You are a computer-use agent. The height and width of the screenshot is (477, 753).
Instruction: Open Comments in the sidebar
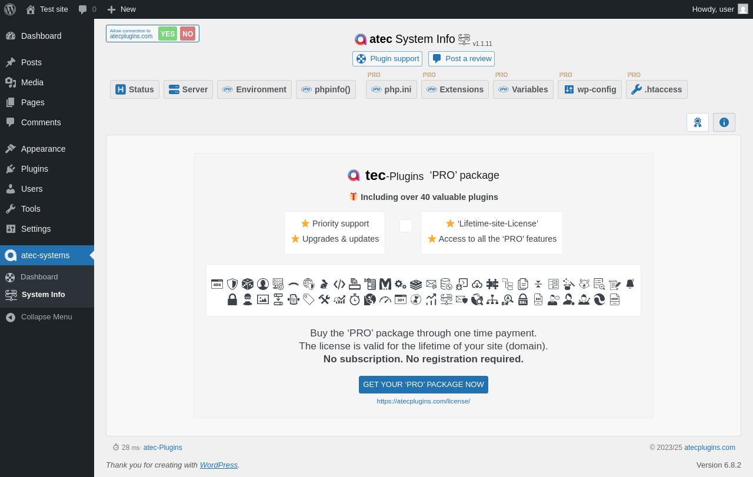(47, 122)
